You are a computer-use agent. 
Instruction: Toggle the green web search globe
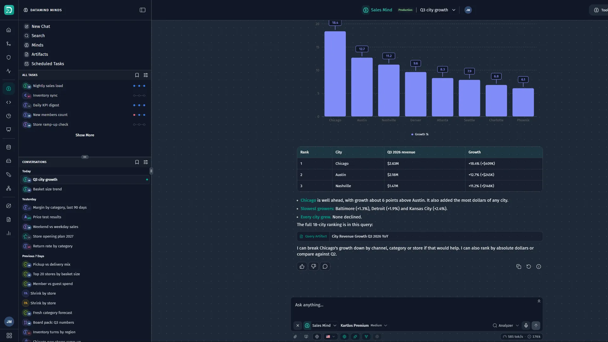(345, 337)
